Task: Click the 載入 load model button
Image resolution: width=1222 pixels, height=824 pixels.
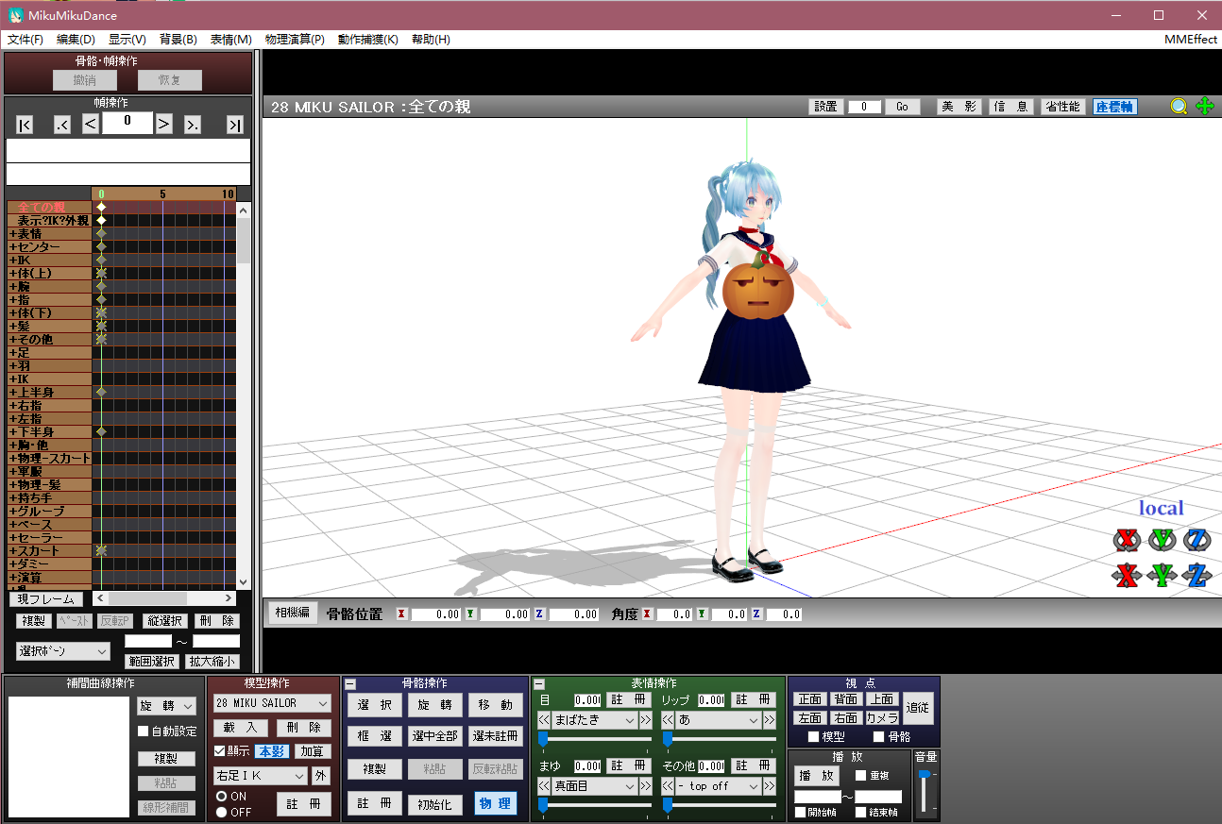Action: coord(240,728)
